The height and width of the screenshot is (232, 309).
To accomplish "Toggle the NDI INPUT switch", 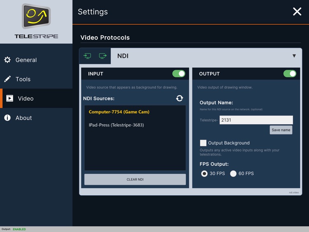I will coord(179,73).
